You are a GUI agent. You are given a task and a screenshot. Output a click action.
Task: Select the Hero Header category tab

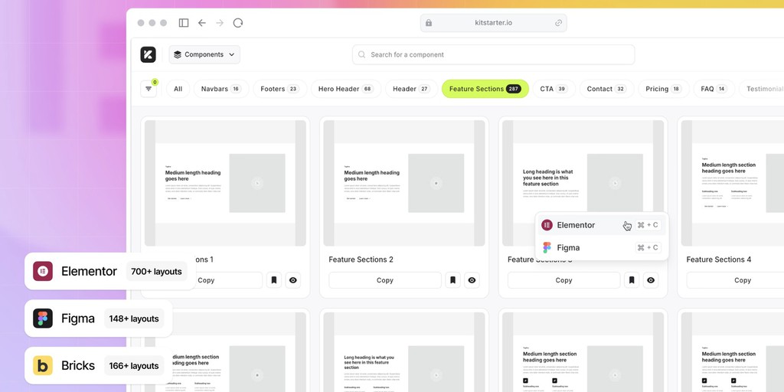(x=346, y=89)
